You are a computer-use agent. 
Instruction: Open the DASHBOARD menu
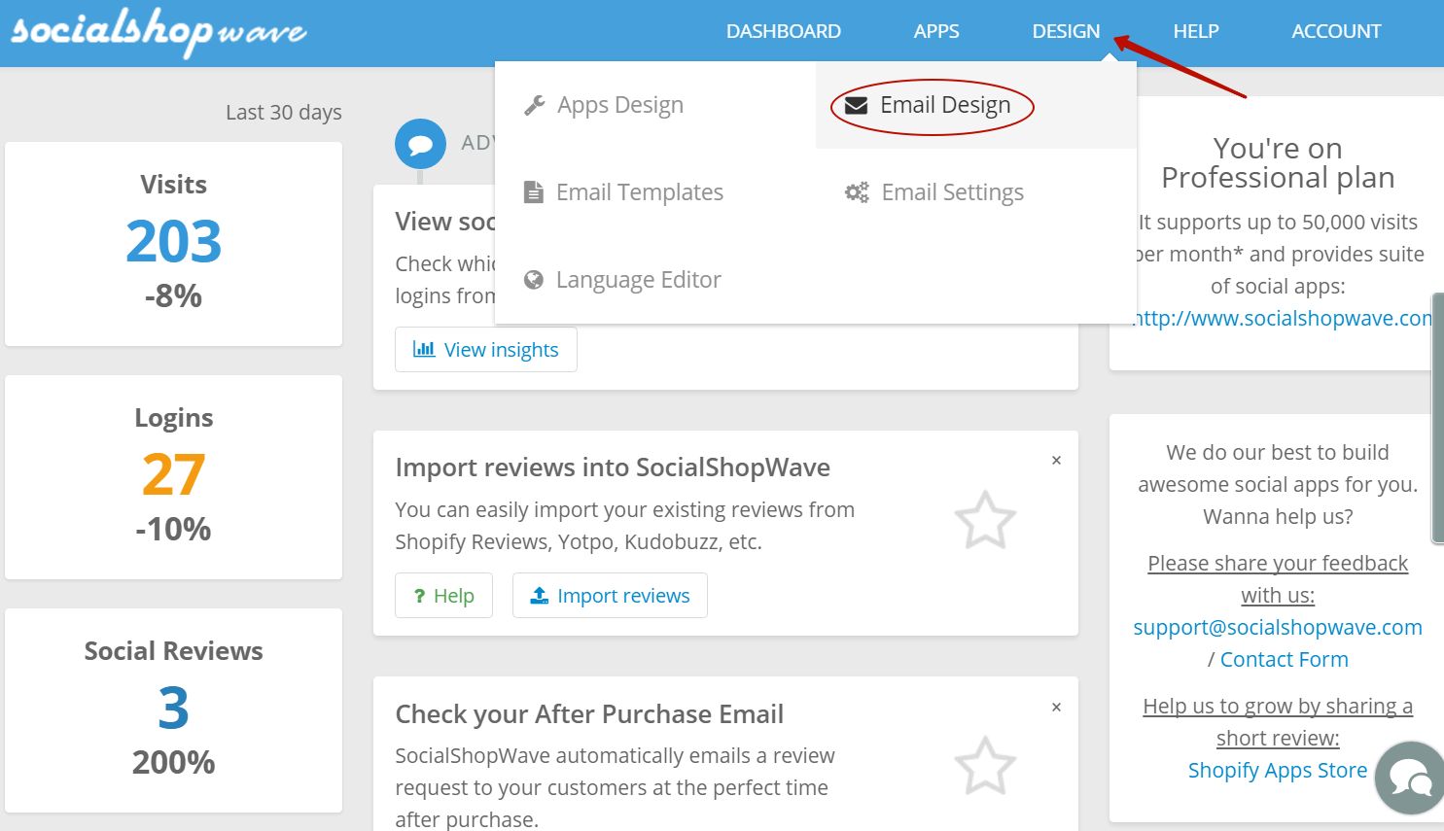(784, 31)
